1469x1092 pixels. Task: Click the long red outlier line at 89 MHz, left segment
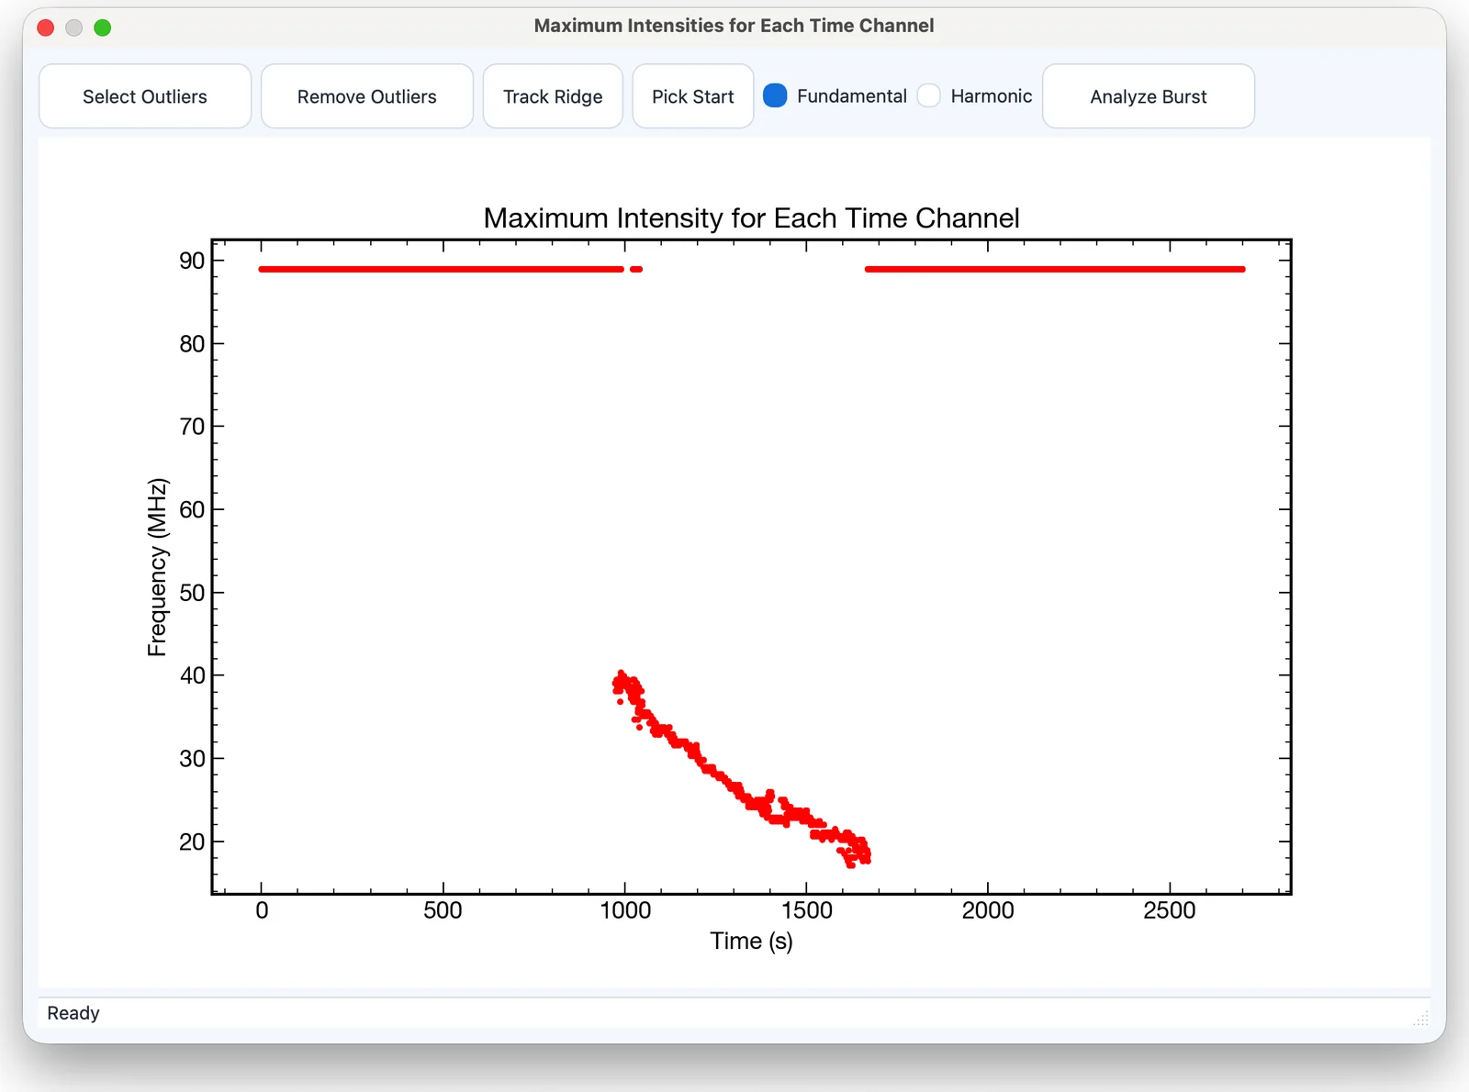tap(442, 269)
